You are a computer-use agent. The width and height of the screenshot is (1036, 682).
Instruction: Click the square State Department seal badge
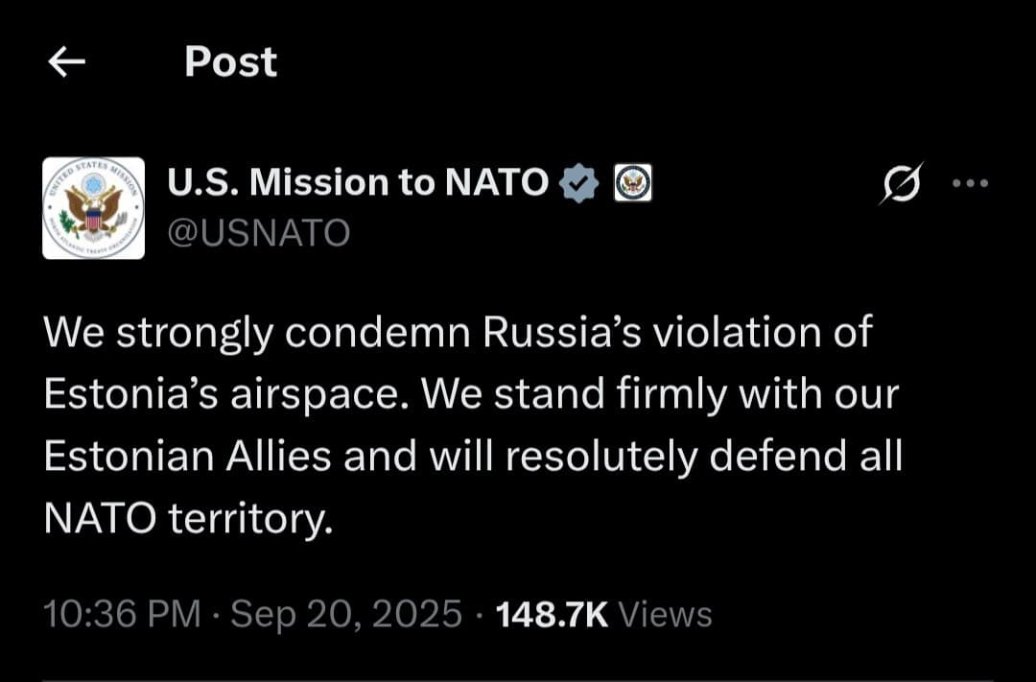(x=632, y=180)
